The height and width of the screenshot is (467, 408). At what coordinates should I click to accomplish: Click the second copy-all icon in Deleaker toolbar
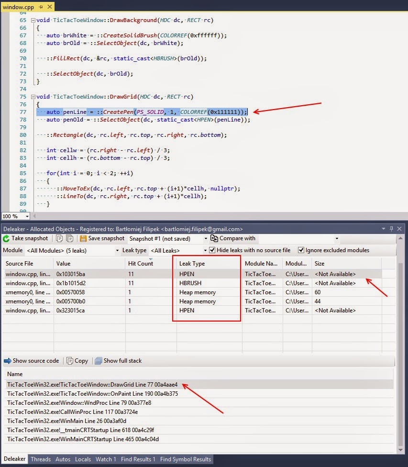pyautogui.click(x=70, y=238)
